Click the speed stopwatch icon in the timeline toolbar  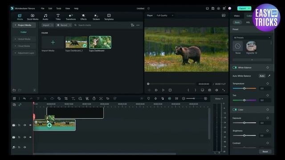tap(94, 99)
